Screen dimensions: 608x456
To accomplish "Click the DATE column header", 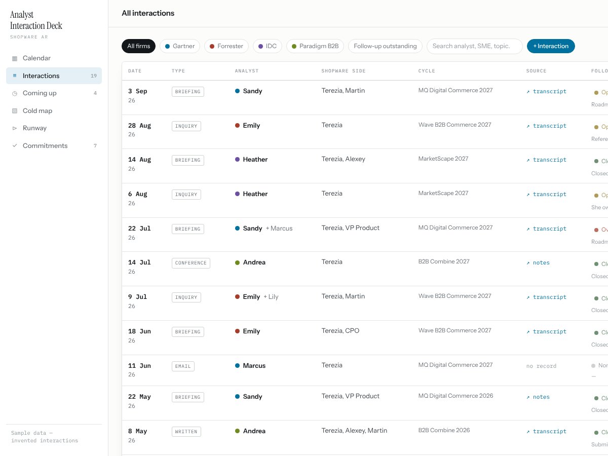I will coord(135,71).
